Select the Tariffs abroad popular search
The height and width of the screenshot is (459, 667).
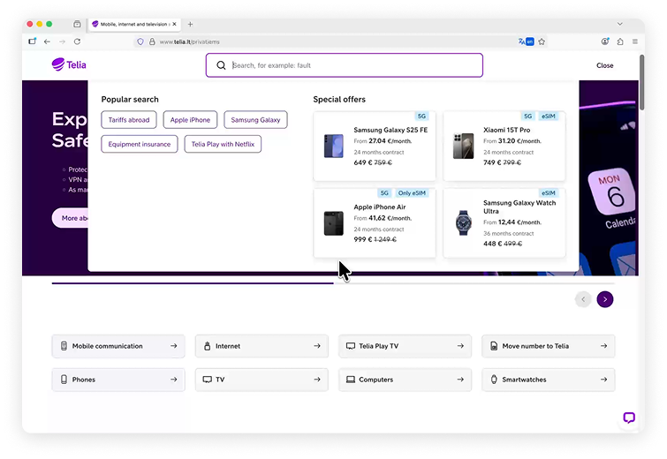(129, 120)
